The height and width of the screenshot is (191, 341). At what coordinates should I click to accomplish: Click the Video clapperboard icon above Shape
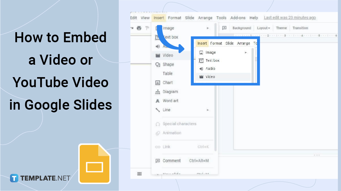158,55
